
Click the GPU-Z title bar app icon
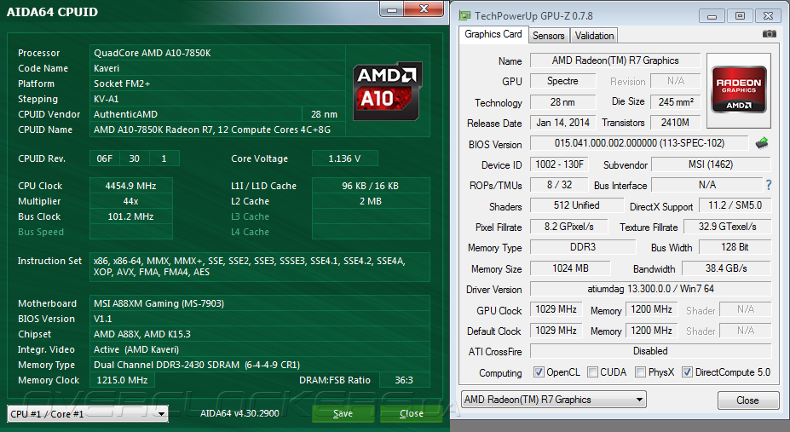464,15
